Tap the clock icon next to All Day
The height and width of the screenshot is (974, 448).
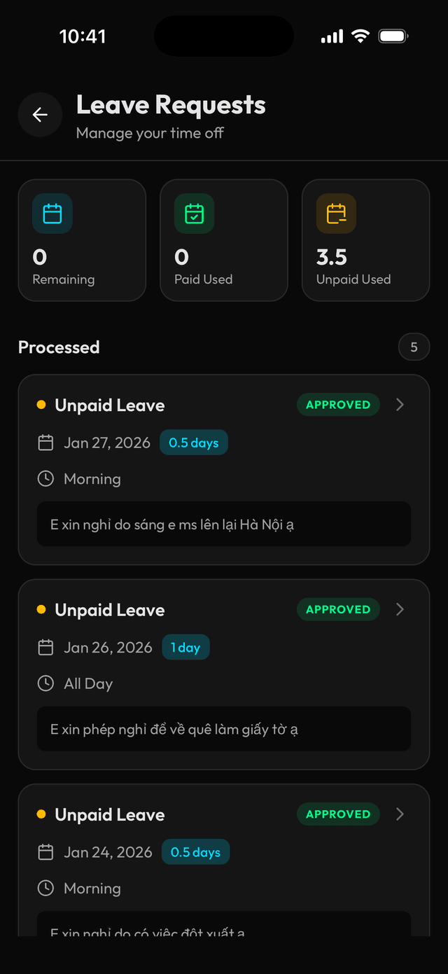(x=45, y=683)
